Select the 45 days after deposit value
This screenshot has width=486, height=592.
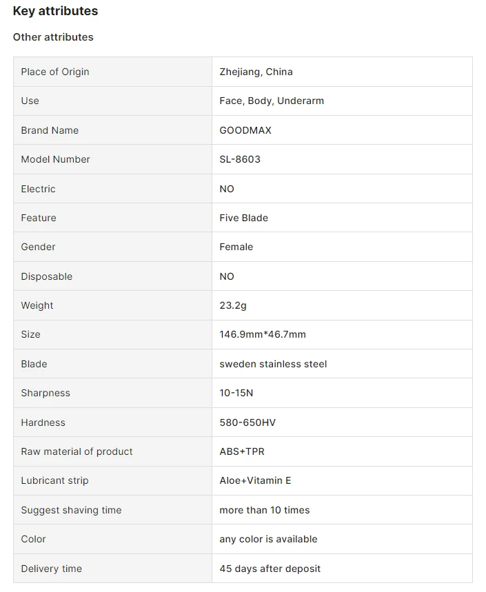[270, 569]
